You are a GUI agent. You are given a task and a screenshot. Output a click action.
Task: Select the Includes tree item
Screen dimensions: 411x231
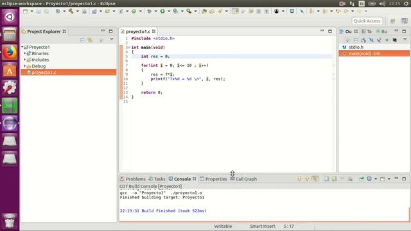(x=40, y=60)
